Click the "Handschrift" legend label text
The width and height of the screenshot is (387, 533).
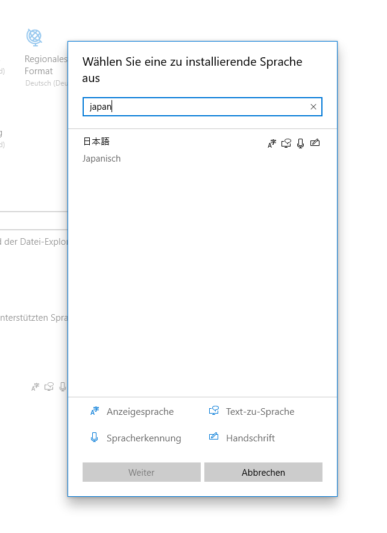click(250, 438)
